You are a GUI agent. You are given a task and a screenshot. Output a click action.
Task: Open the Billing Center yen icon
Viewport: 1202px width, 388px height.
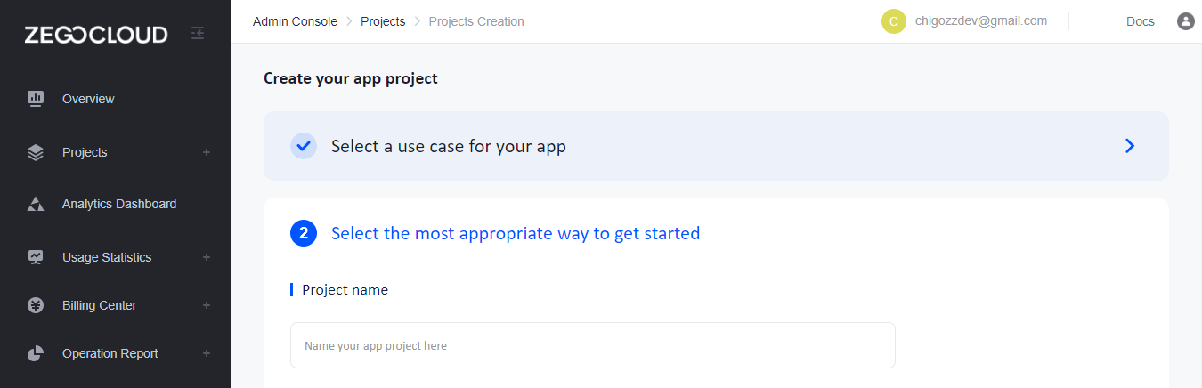click(x=36, y=305)
